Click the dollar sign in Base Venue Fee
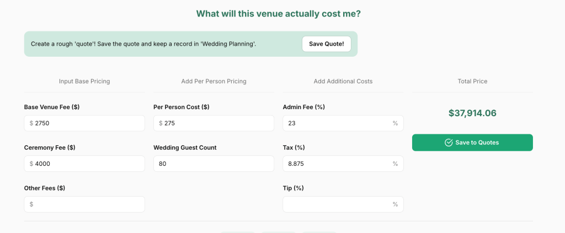Image resolution: width=565 pixels, height=233 pixels. click(31, 123)
